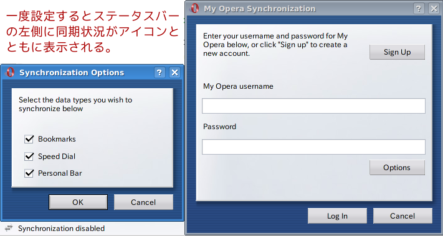443x236 pixels.
Task: Click the Log In button
Action: (x=337, y=216)
